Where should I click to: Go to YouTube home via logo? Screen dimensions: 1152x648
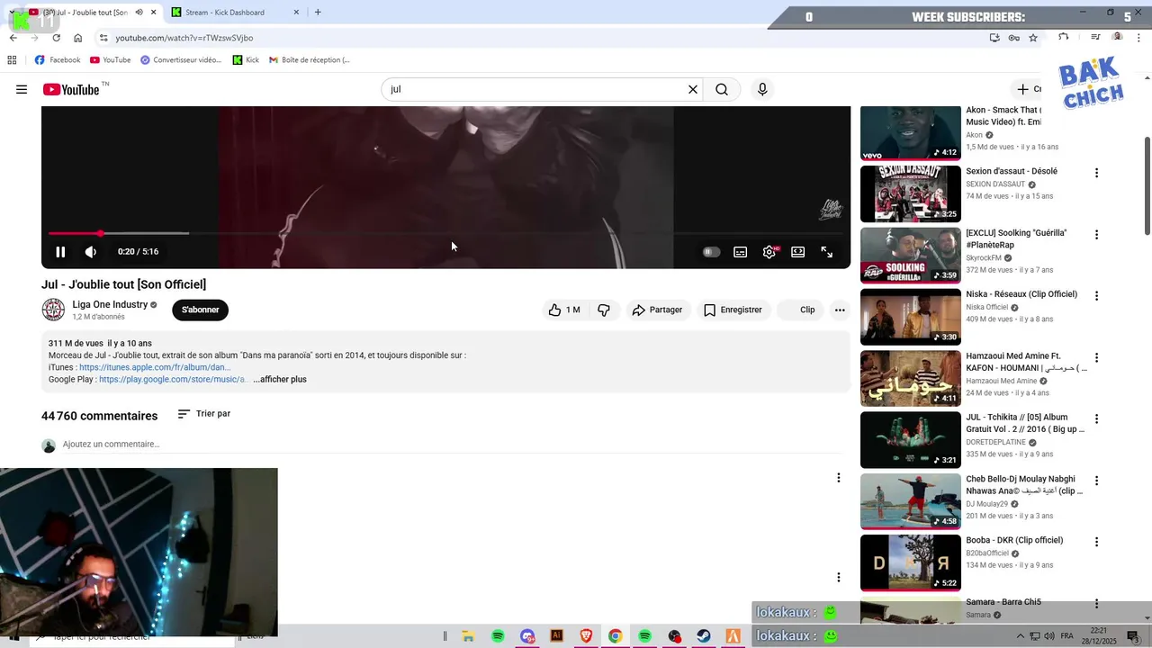[71, 89]
